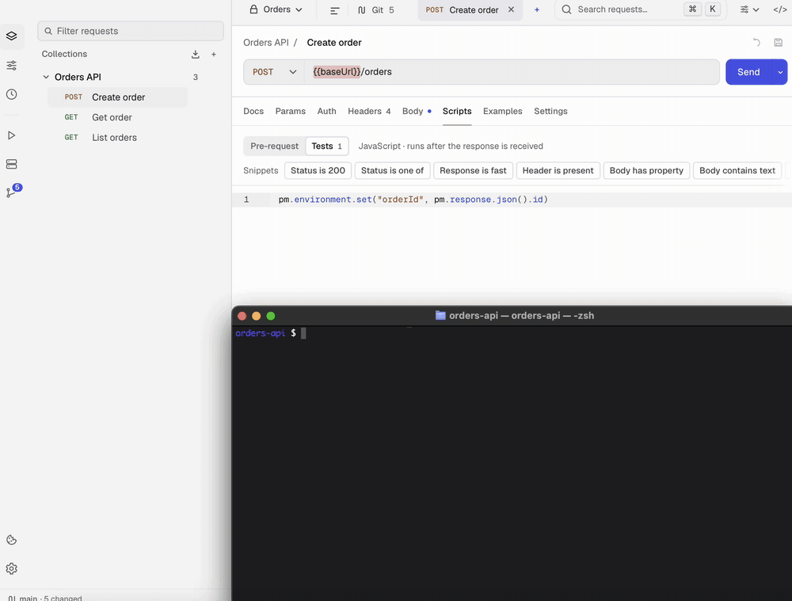Add a new collection with plus icon
Image resolution: width=792 pixels, height=601 pixels.
(x=214, y=54)
